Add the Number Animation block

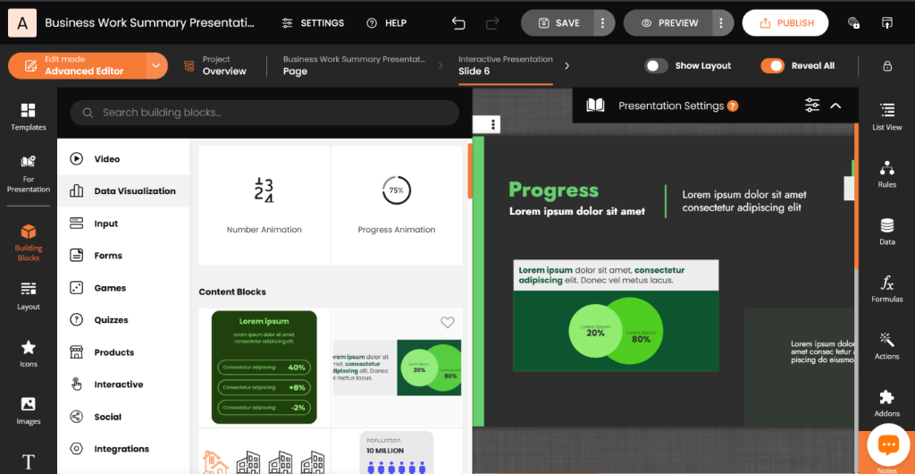[x=264, y=206]
